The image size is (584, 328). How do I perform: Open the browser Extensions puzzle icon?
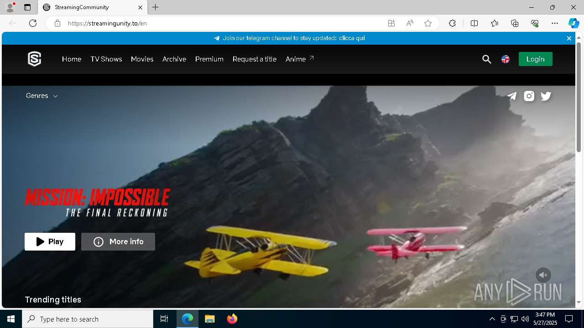click(x=452, y=23)
